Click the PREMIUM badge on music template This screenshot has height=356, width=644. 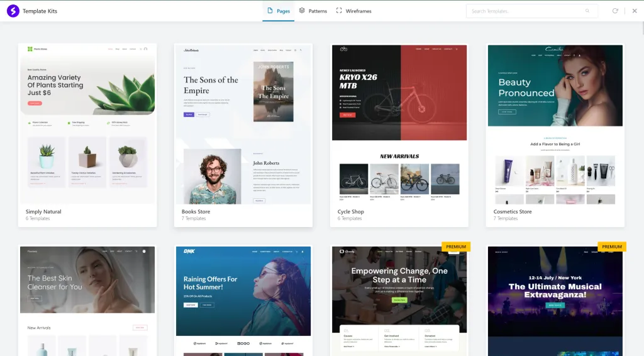[611, 247]
